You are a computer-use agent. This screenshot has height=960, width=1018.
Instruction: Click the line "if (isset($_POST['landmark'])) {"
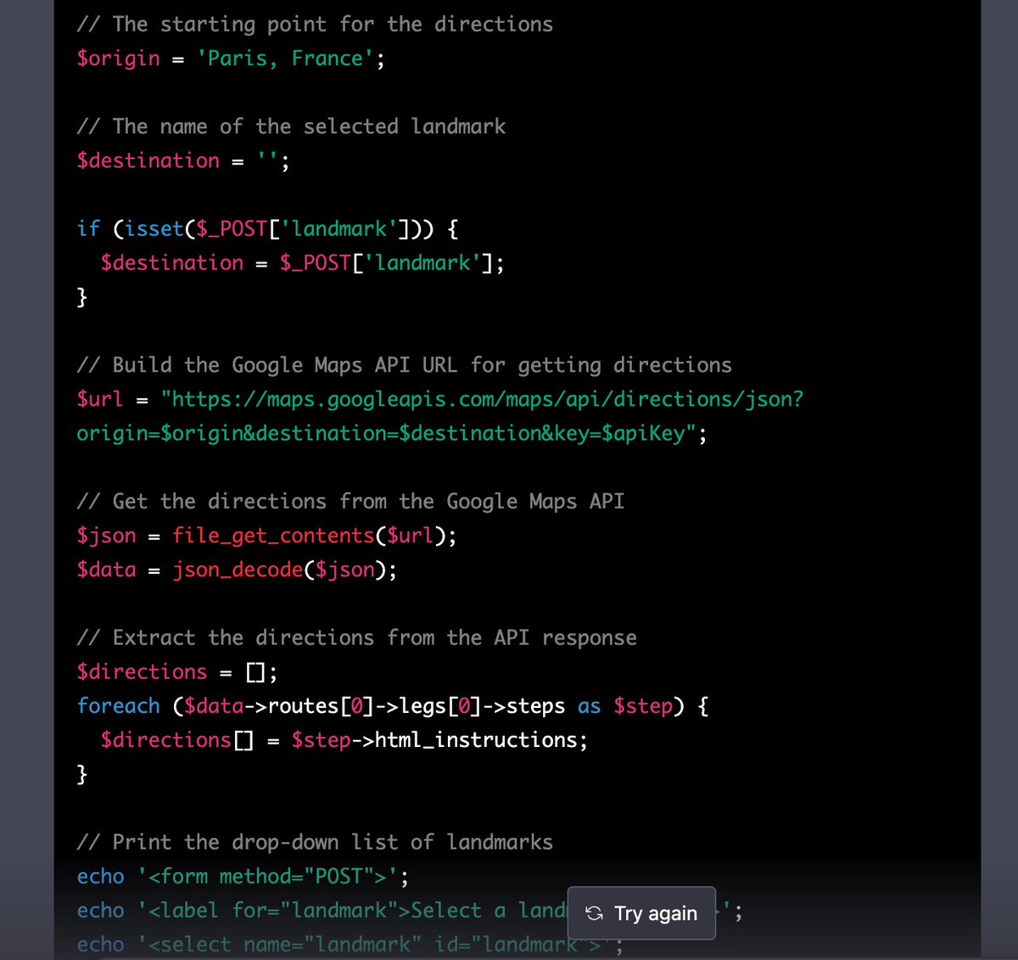click(268, 229)
